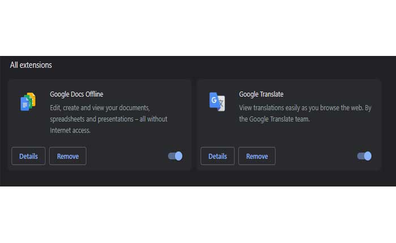Open Details for Google Translate
This screenshot has height=243, width=396.
pos(217,156)
